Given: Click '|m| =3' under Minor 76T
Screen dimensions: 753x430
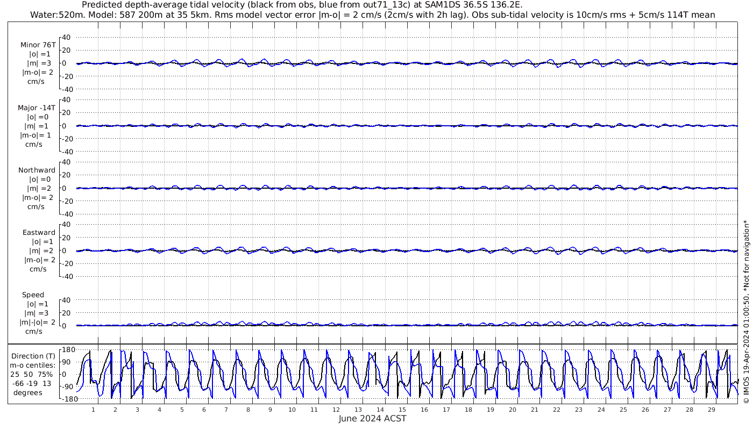Looking at the screenshot, I should pyautogui.click(x=40, y=63).
